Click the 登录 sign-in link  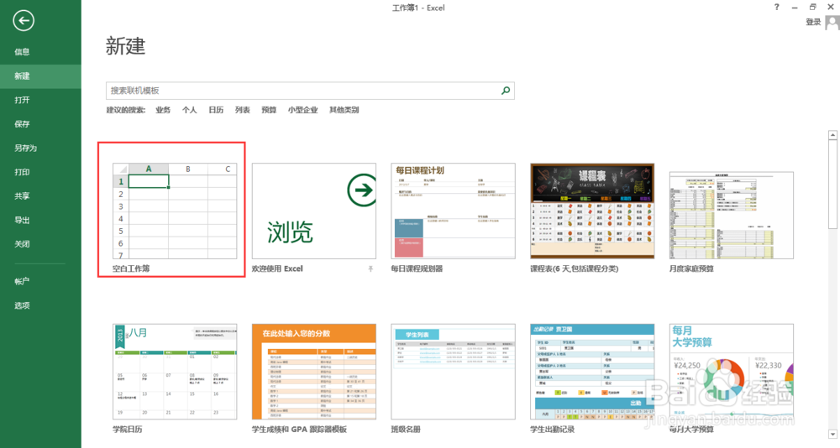(813, 22)
